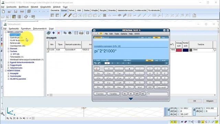Image resolution: width=220 pixels, height=124 pixels.
Task: Click the Function button in calculator
Action: (x=100, y=94)
